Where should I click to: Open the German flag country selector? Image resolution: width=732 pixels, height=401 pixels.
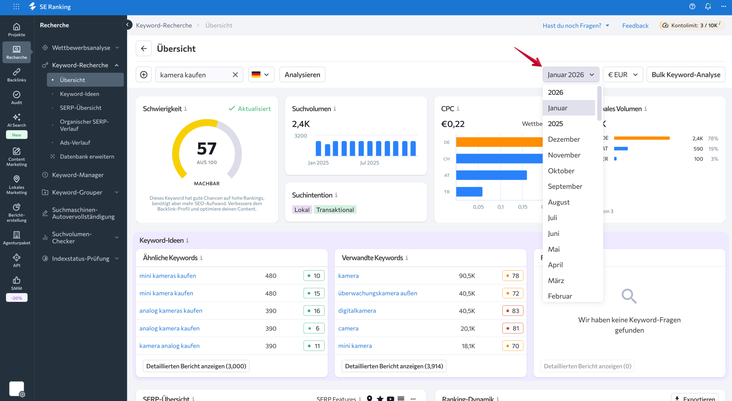[x=260, y=75]
